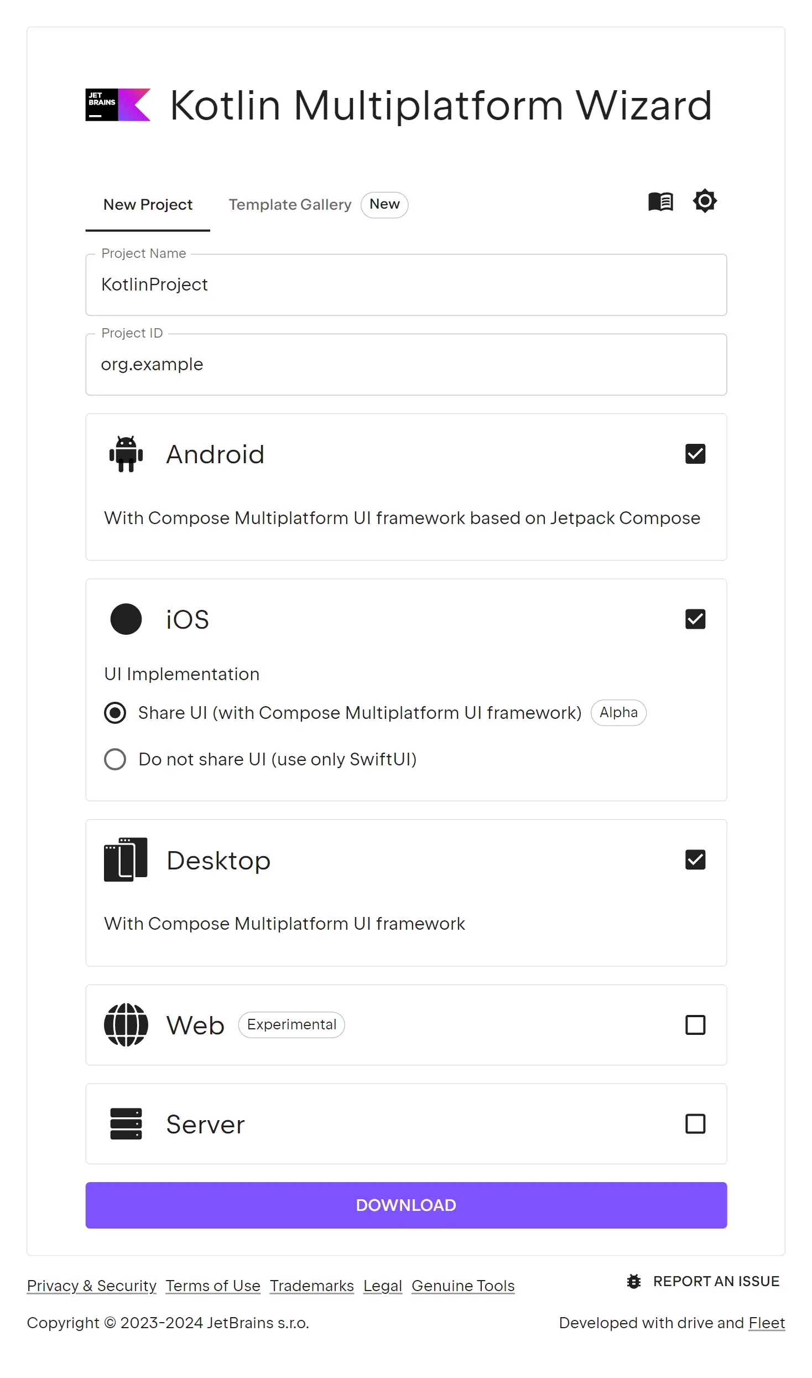Screen dimensions: 812x1378
Task: Select the Do not share UI radio option
Action: pyautogui.click(x=115, y=759)
